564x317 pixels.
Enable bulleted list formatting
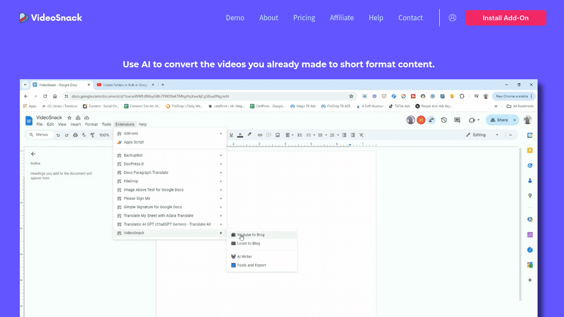click(321, 135)
